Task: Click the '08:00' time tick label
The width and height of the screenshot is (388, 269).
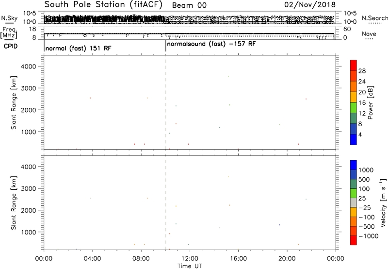Action: coord(141,259)
